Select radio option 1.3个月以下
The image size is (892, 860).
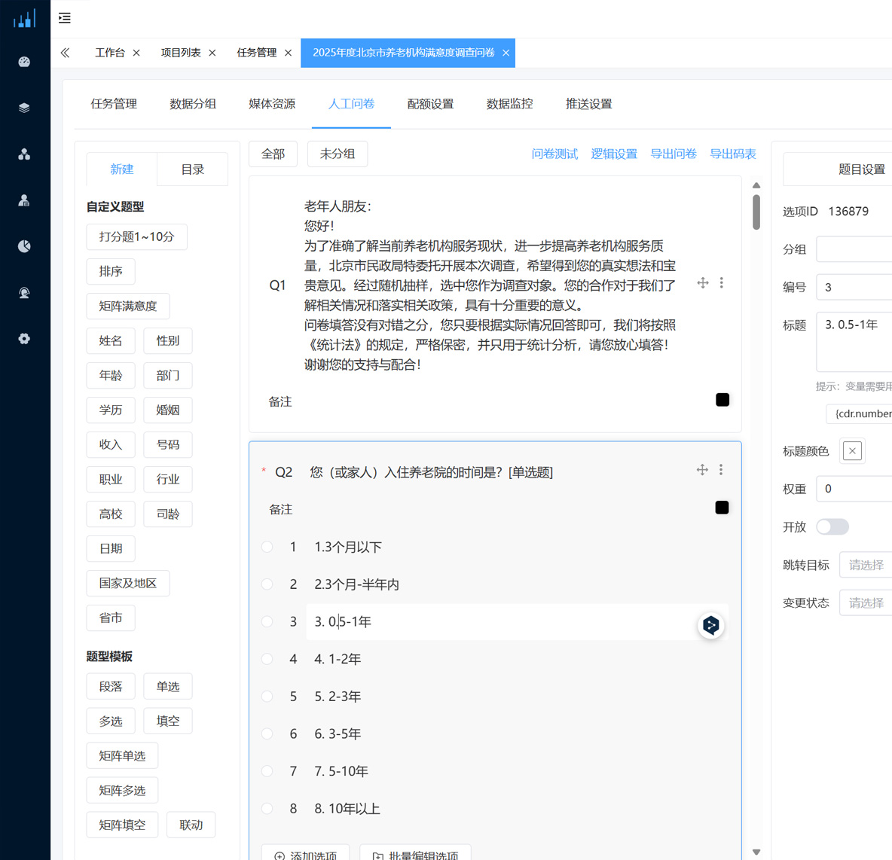click(267, 547)
